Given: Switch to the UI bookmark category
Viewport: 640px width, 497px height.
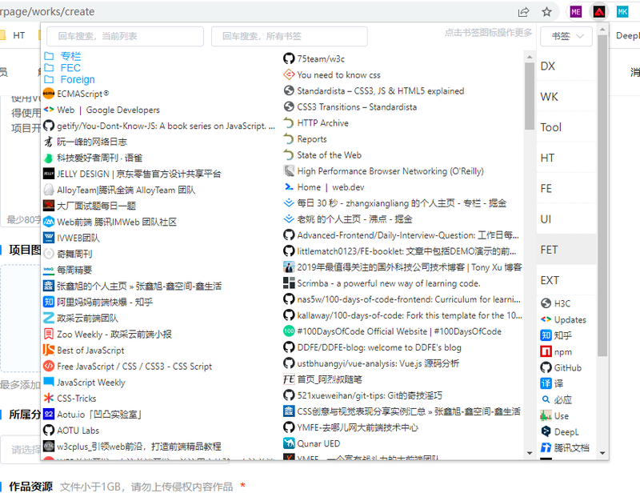Looking at the screenshot, I should tap(566, 219).
